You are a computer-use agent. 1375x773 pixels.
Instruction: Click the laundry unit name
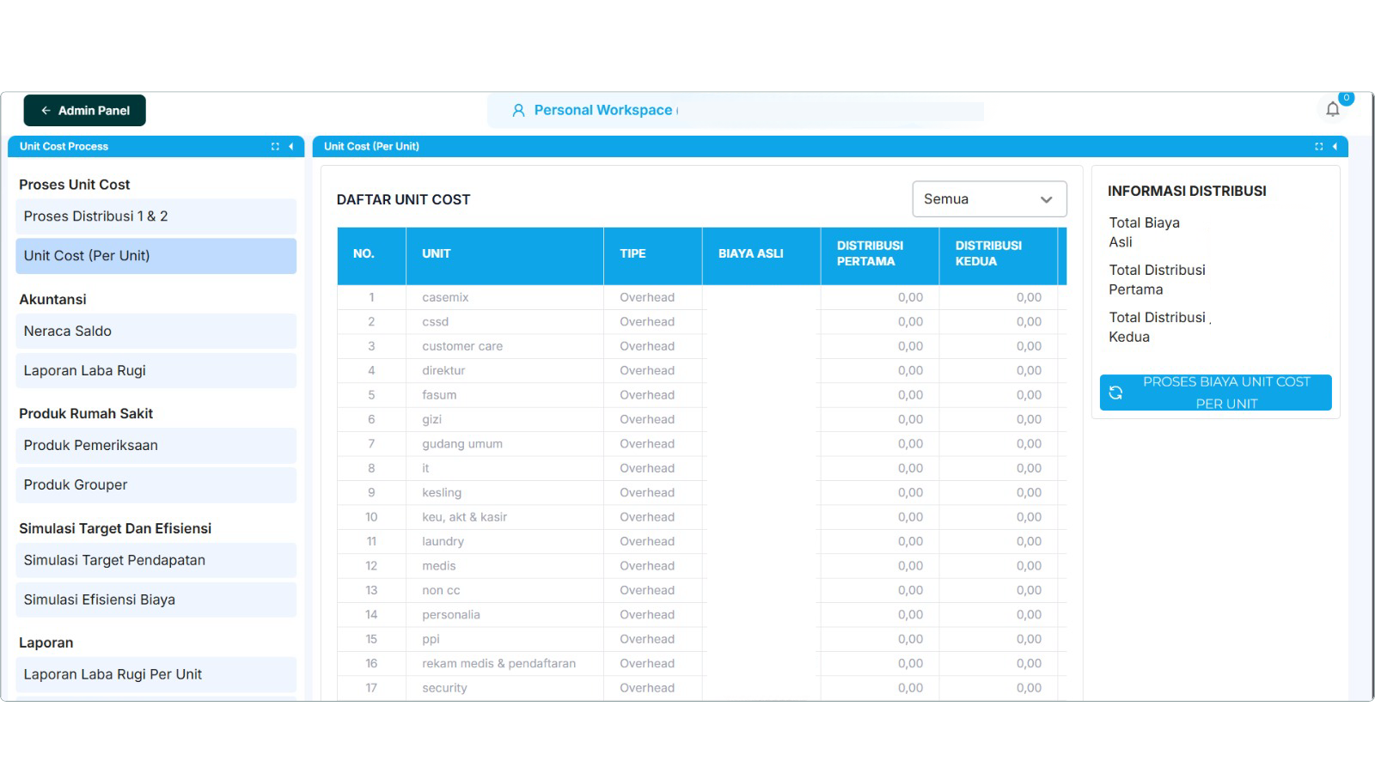click(443, 542)
